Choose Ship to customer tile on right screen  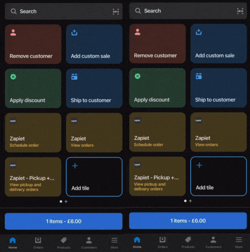click(219, 88)
